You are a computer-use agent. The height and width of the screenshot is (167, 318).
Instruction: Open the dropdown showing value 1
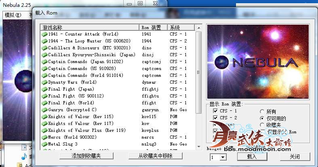(x=223, y=157)
